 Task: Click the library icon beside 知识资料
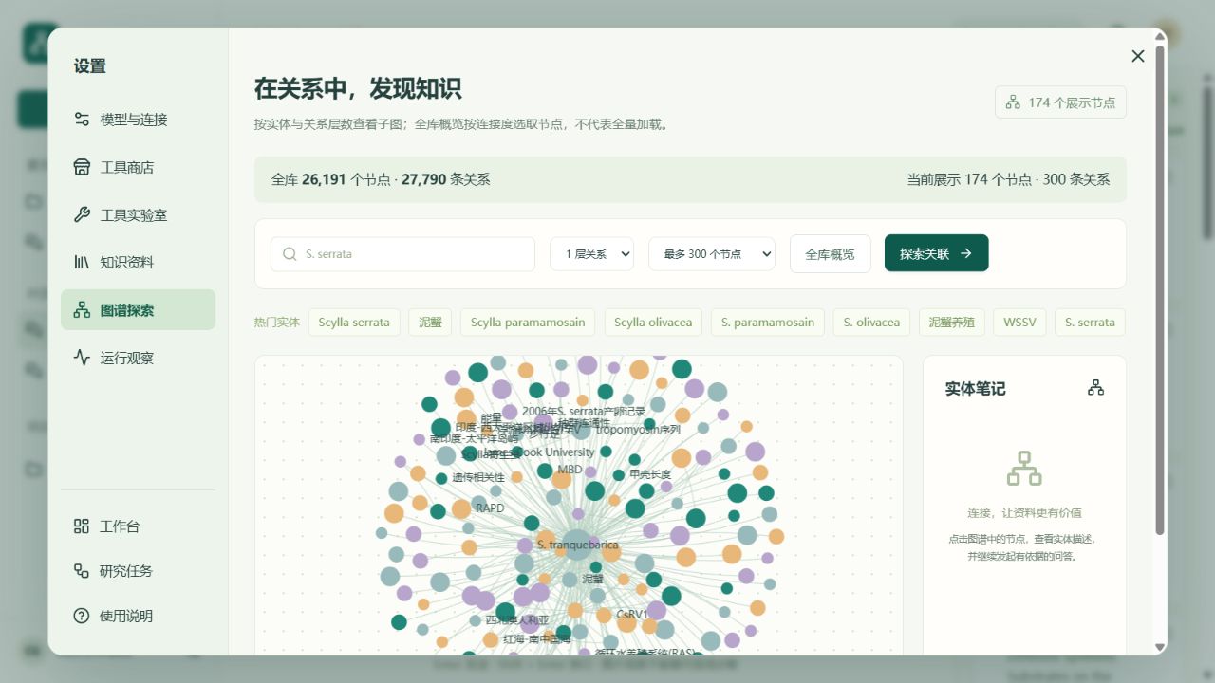tap(82, 262)
